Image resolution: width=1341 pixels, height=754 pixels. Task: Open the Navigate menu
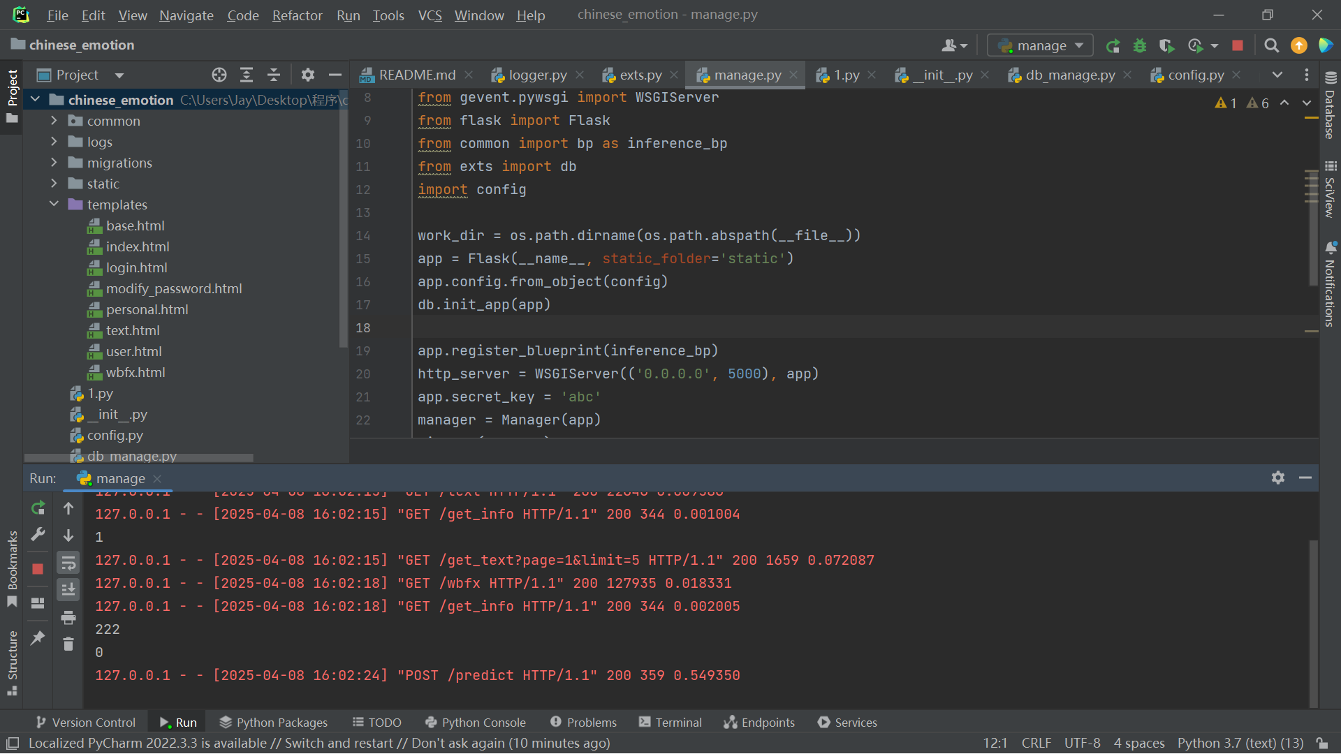click(186, 15)
